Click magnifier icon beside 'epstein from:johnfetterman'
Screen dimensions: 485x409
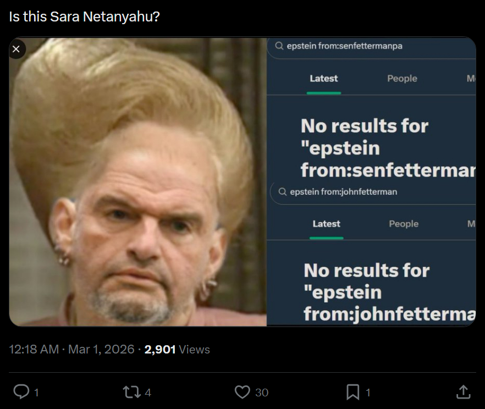[283, 192]
